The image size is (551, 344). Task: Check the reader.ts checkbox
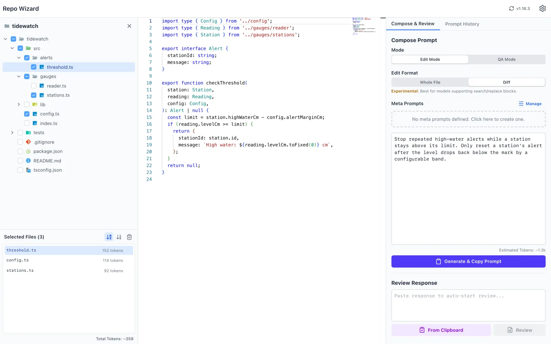(33, 86)
